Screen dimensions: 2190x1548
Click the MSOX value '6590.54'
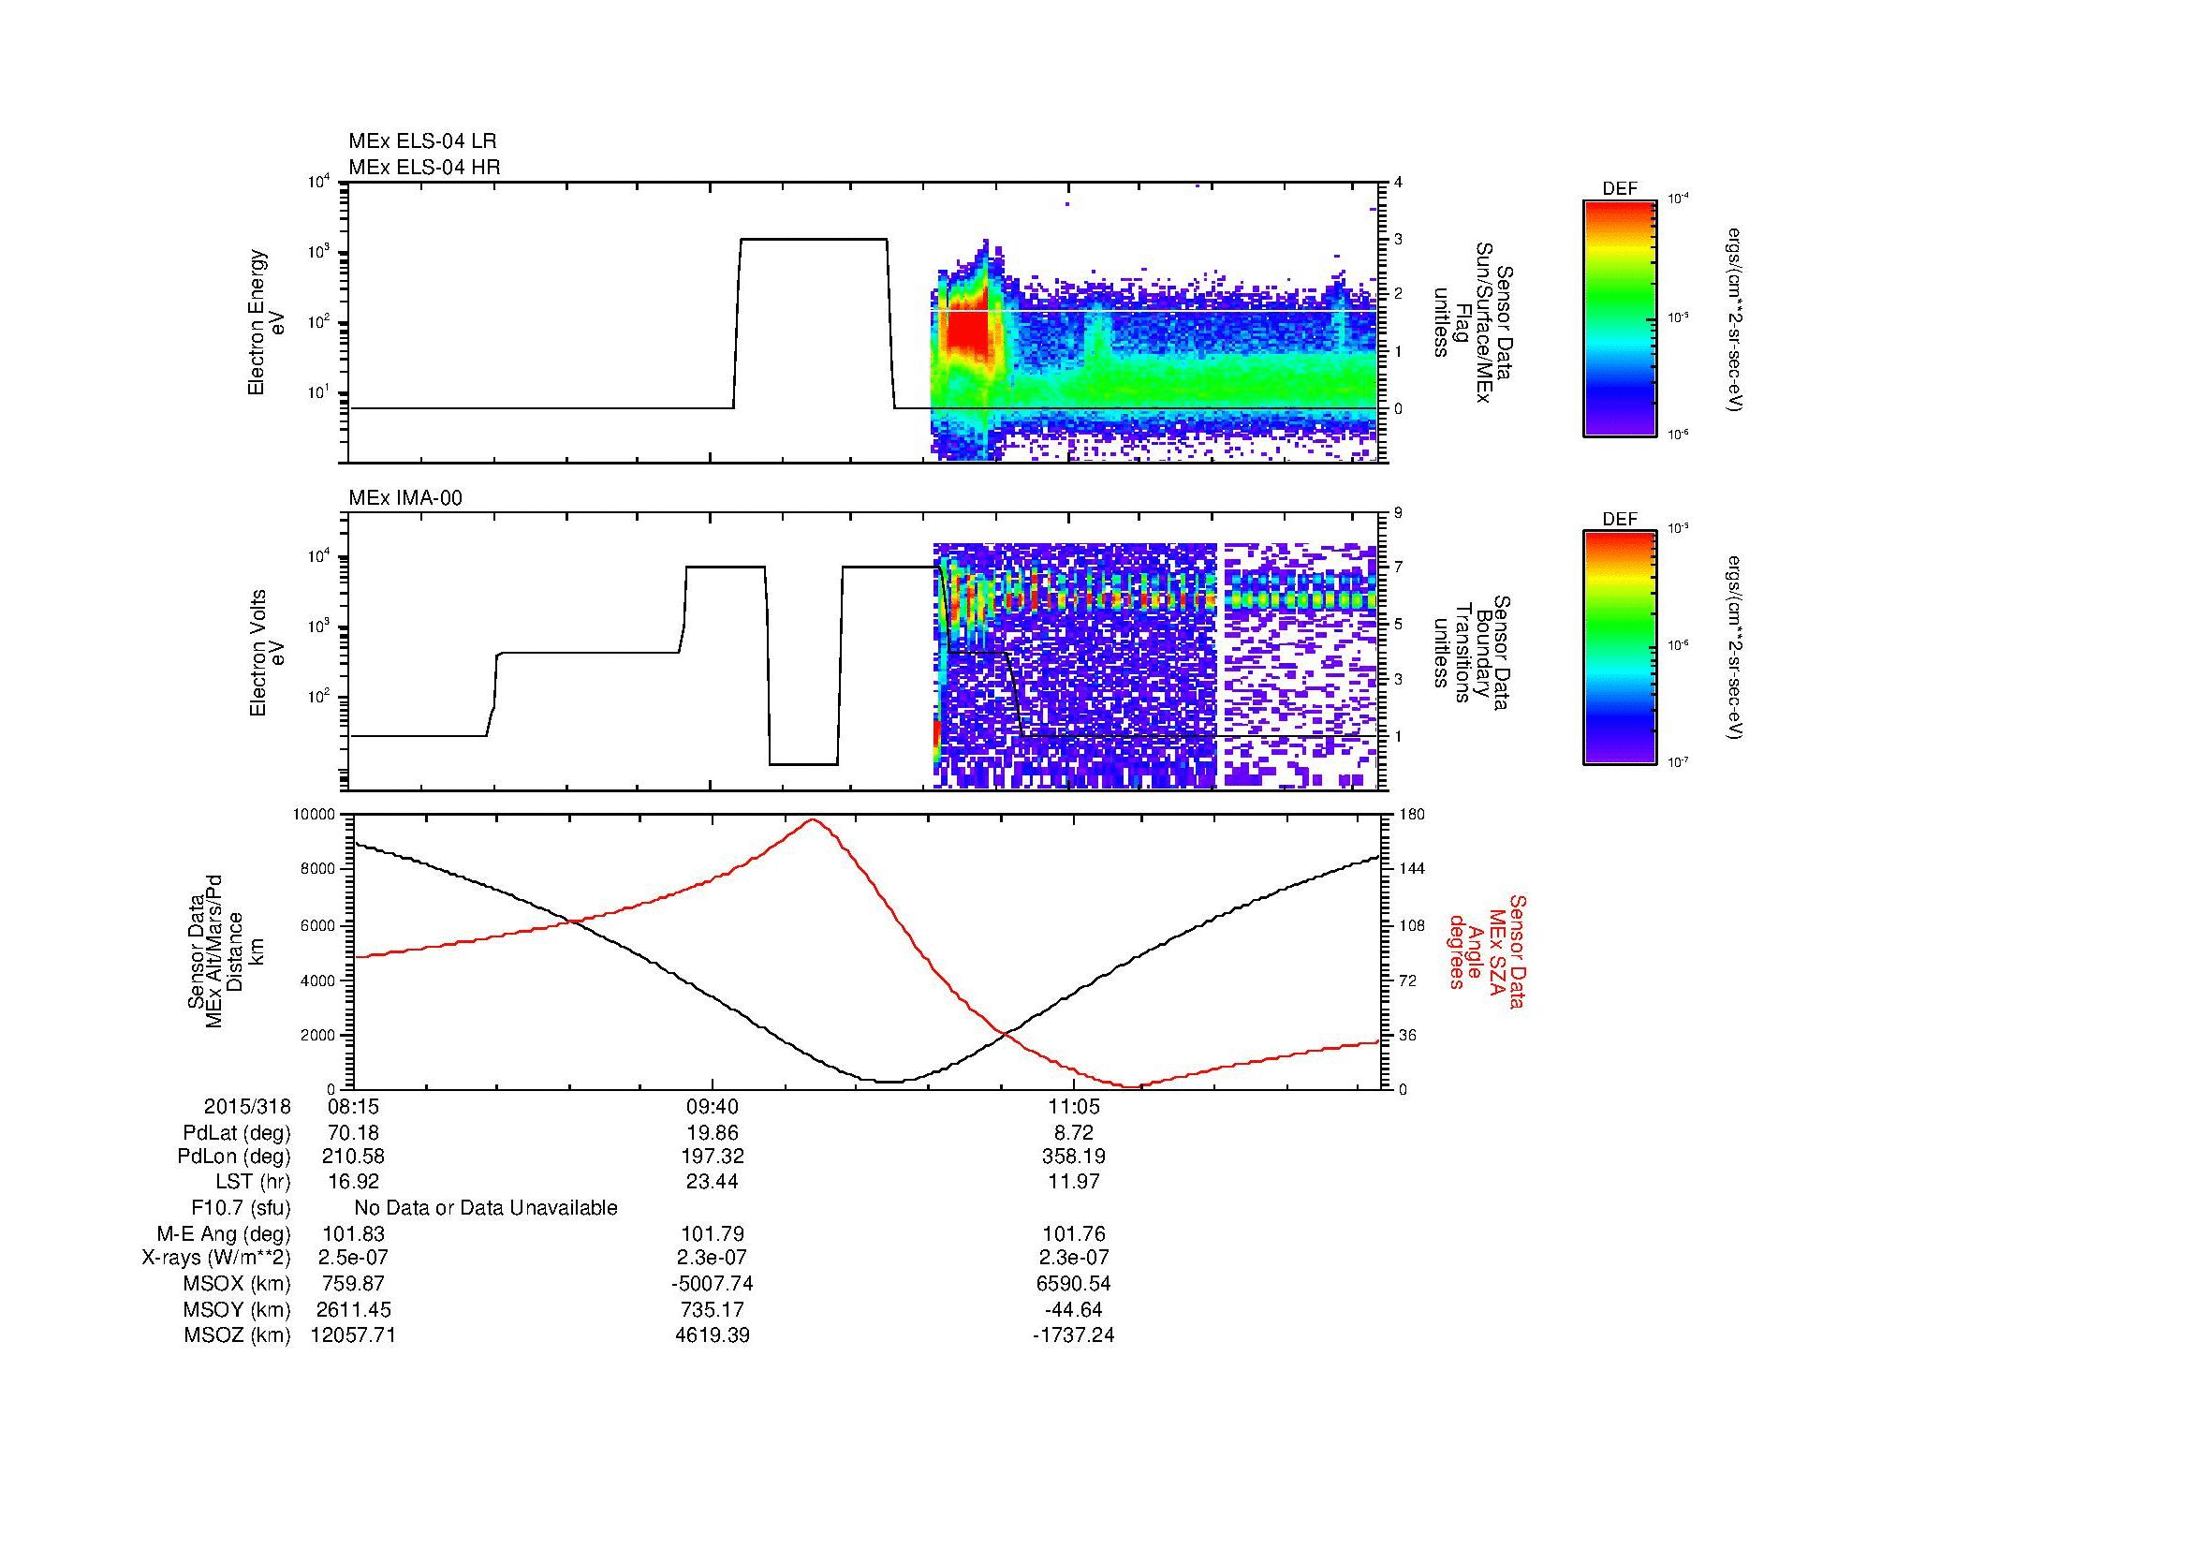pos(1073,1285)
